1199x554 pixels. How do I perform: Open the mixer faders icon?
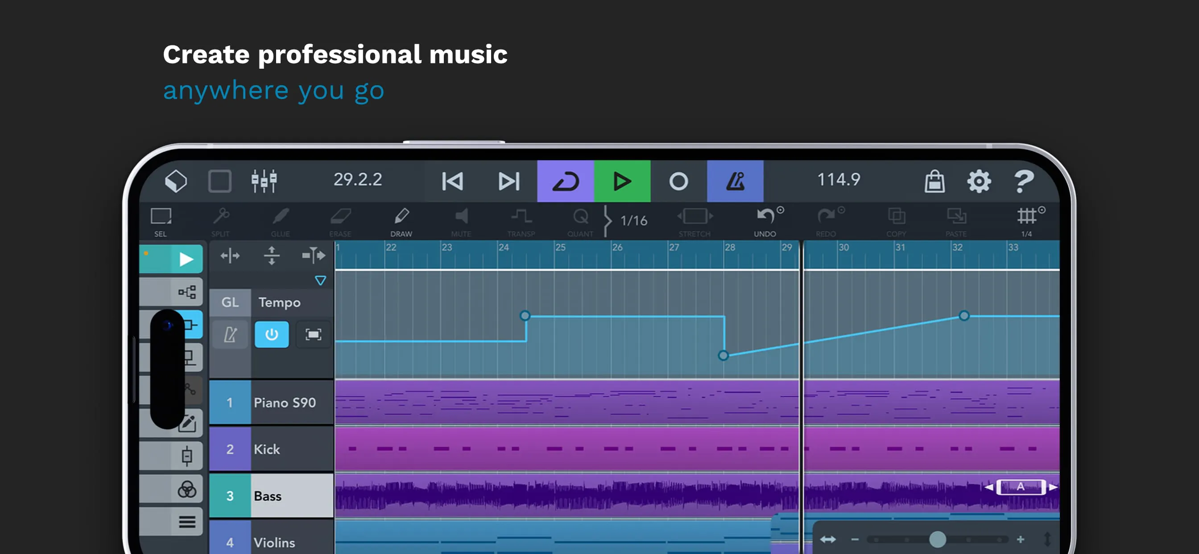point(264,181)
